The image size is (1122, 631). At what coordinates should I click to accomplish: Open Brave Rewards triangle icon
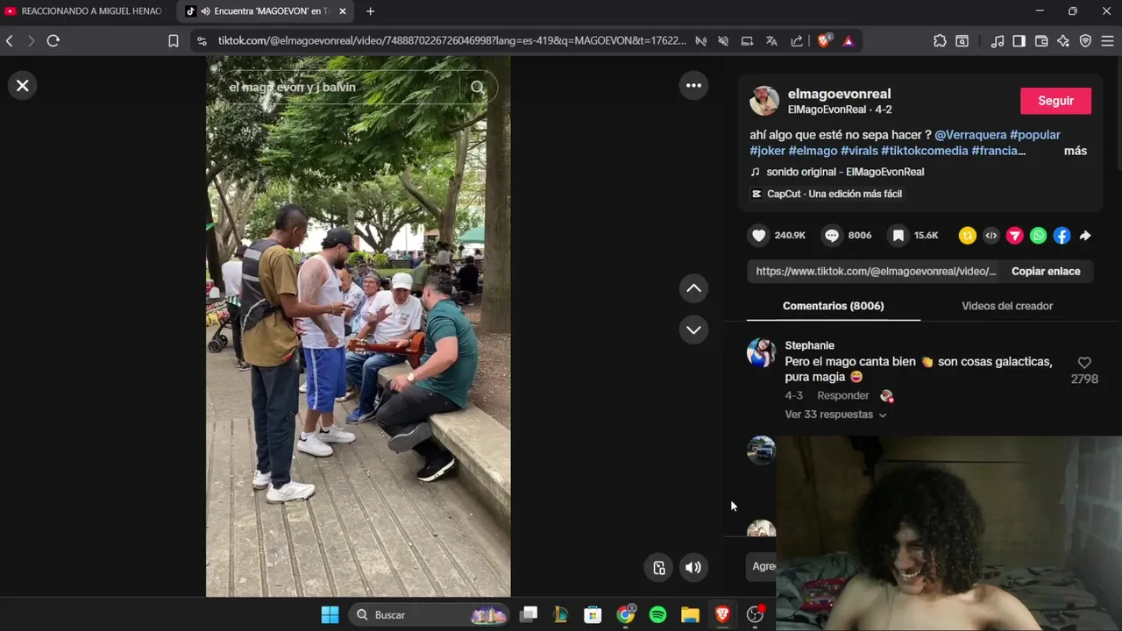pyautogui.click(x=849, y=40)
